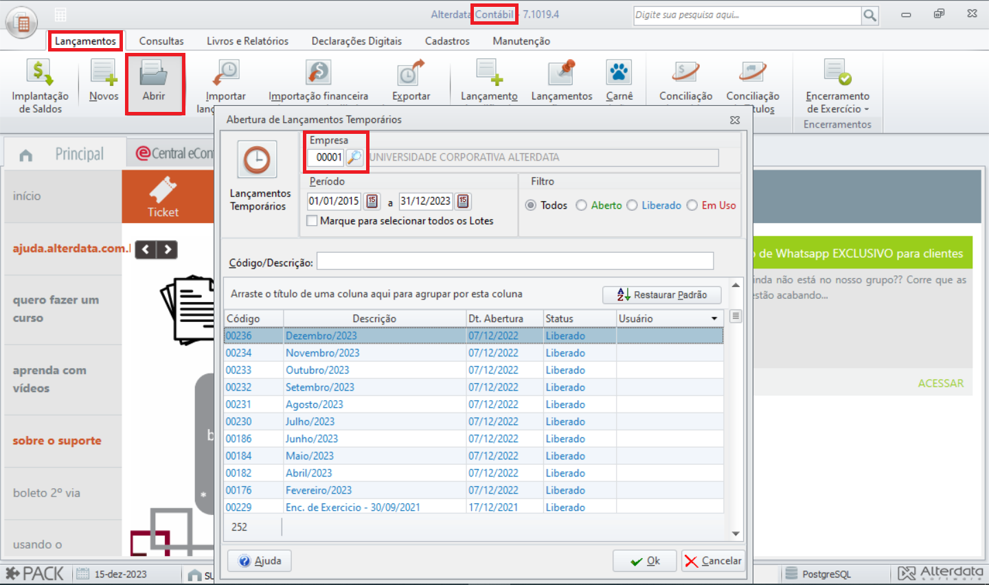This screenshot has width=989, height=585.
Task: Click the Ticket icon tile
Action: [163, 196]
